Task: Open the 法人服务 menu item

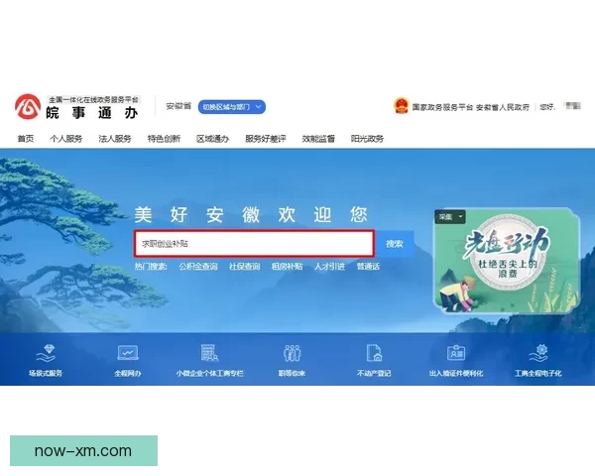Action: [115, 139]
